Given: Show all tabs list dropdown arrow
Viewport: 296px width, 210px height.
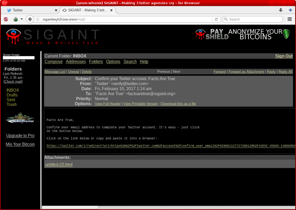Looking at the screenshot, I should (x=281, y=10).
